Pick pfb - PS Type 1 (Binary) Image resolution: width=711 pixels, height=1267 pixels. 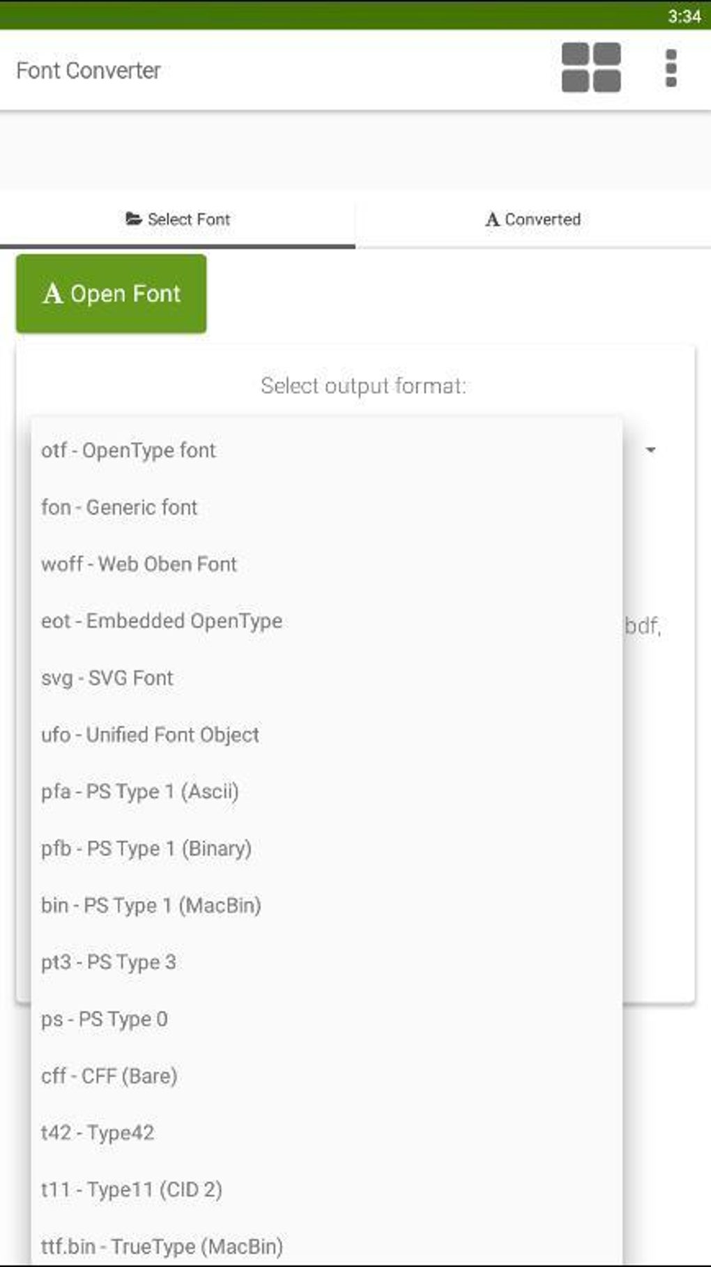(146, 849)
